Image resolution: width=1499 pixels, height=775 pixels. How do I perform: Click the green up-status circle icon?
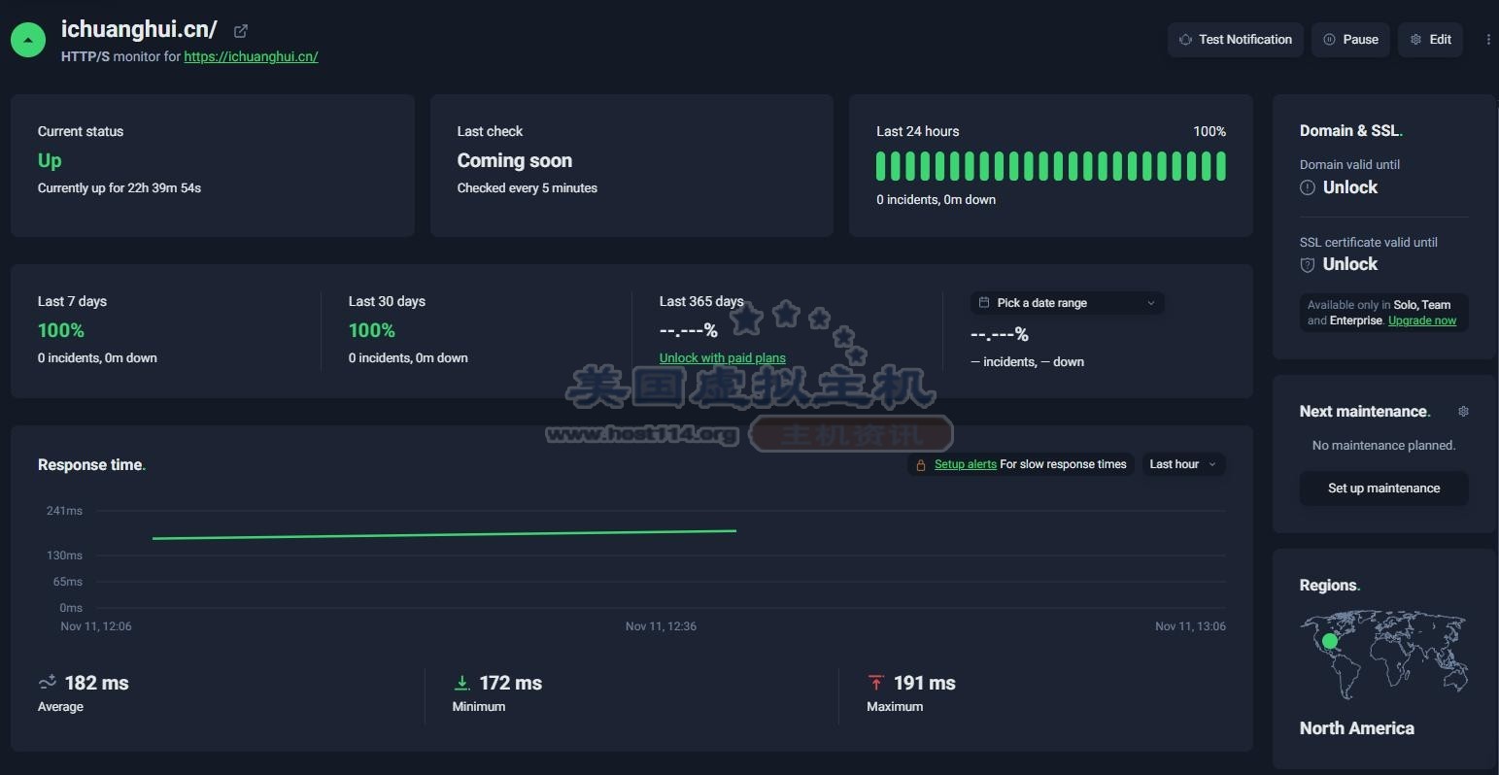click(28, 40)
